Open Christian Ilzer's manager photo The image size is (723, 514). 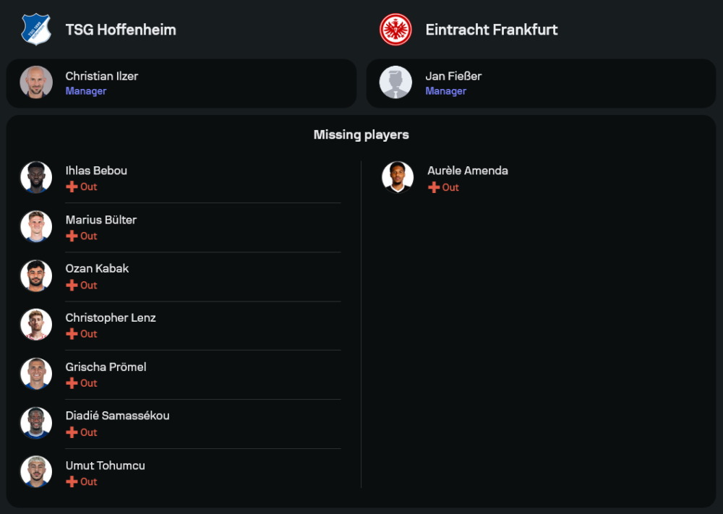(x=36, y=82)
